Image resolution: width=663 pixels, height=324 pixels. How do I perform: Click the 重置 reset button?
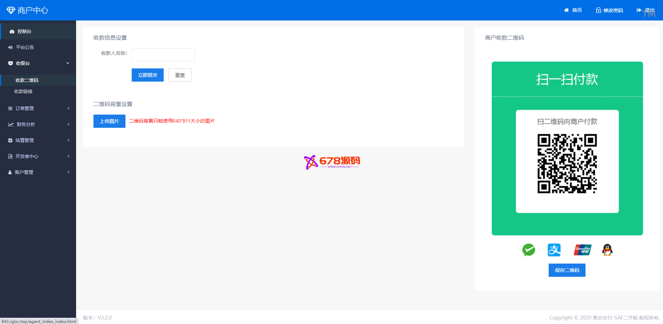180,75
